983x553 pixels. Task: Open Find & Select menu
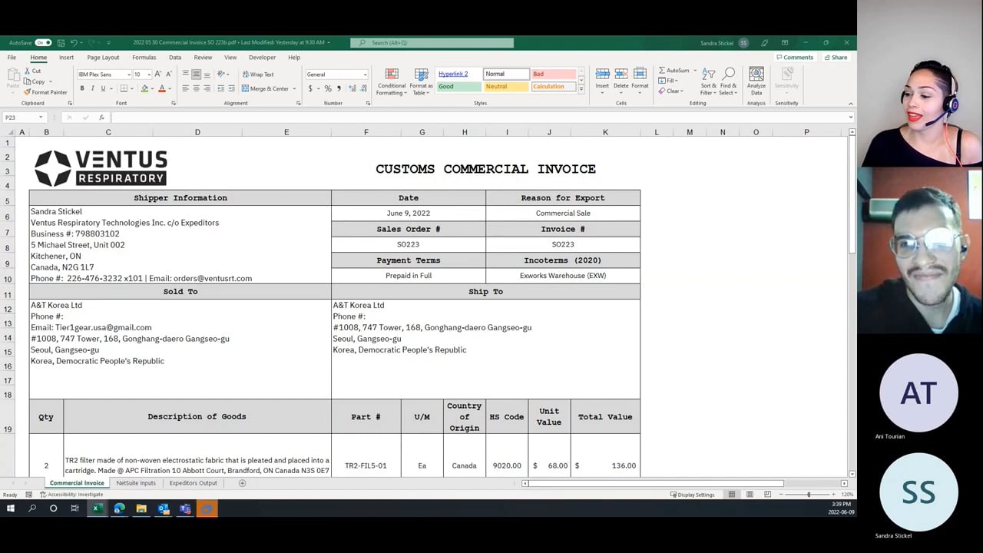pos(728,82)
